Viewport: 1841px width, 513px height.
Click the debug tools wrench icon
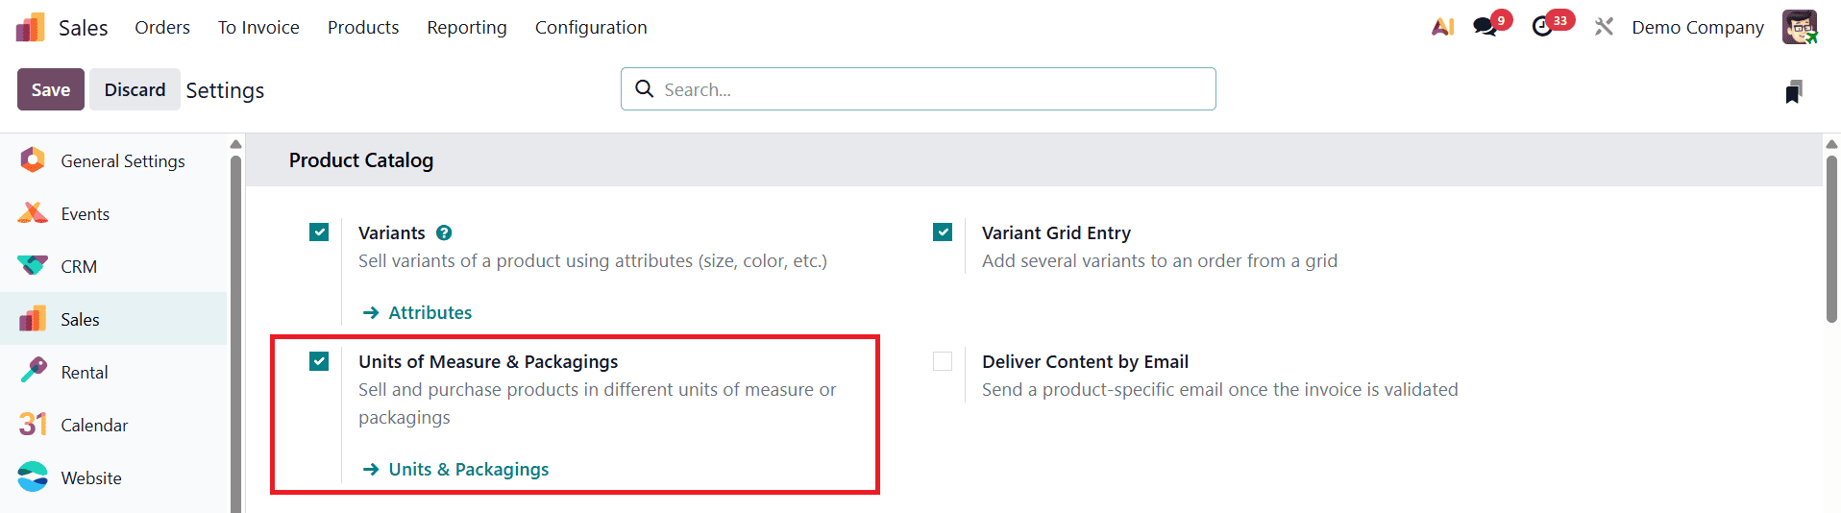(x=1604, y=27)
